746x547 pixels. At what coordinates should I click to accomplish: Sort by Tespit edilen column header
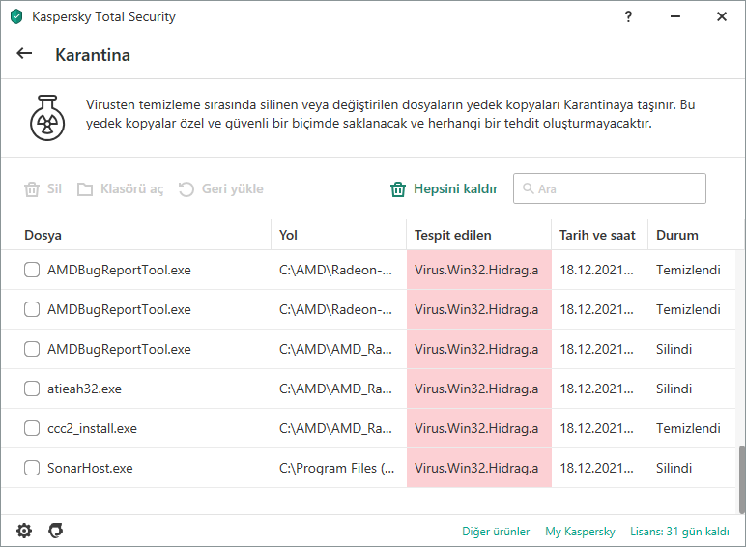pyautogui.click(x=453, y=235)
